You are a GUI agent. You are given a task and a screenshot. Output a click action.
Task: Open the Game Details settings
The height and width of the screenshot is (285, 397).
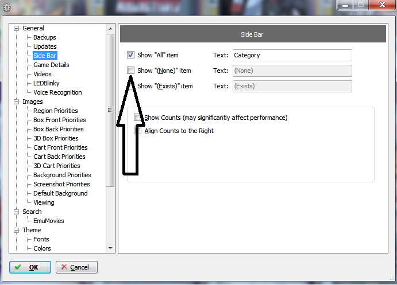click(x=51, y=65)
